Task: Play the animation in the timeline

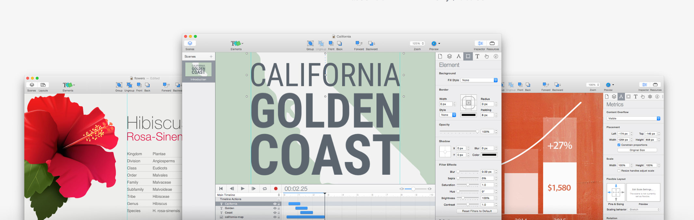Action: tap(243, 189)
